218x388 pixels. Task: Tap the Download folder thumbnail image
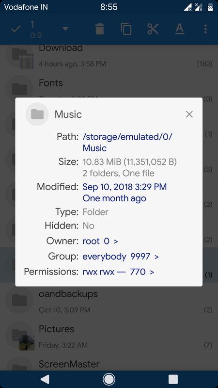27,62
